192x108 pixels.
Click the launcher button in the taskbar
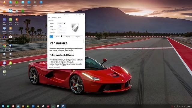pyautogui.click(x=3, y=106)
